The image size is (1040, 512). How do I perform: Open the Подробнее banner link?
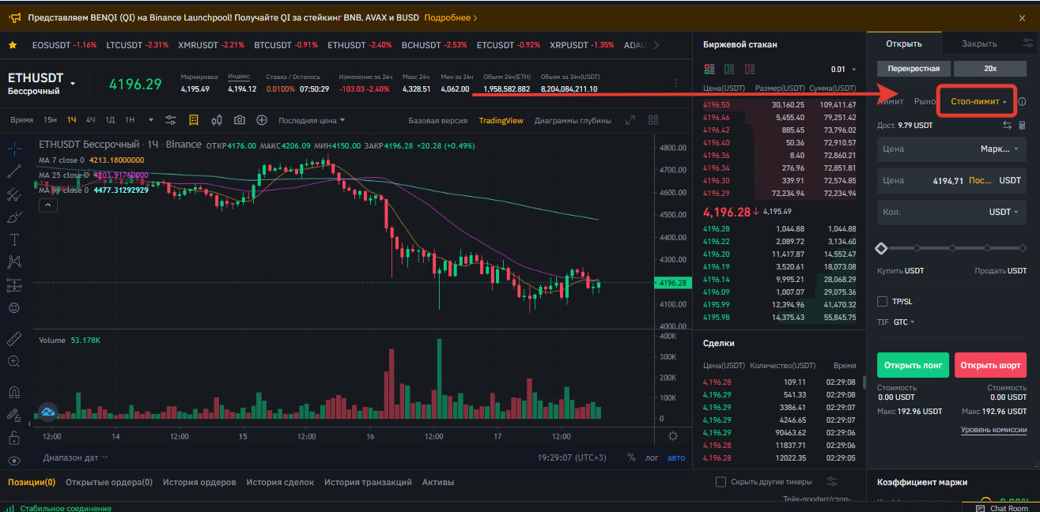coord(451,17)
